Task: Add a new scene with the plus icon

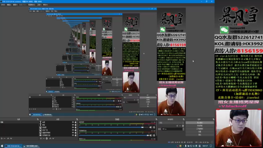Action: pos(2,138)
